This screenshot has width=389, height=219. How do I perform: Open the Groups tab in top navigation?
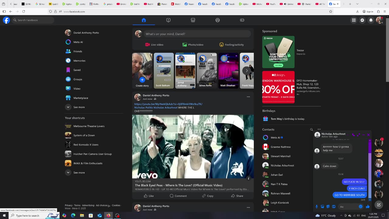tap(218, 20)
